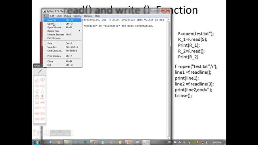Open the Windows Start button
Viewport: 258px width, 145px height.
coord(37,142)
